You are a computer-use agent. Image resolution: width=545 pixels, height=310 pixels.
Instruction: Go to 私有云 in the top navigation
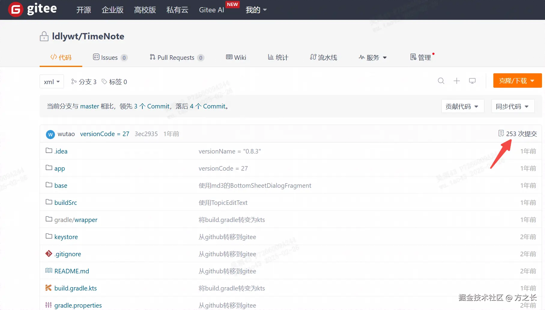(x=177, y=10)
